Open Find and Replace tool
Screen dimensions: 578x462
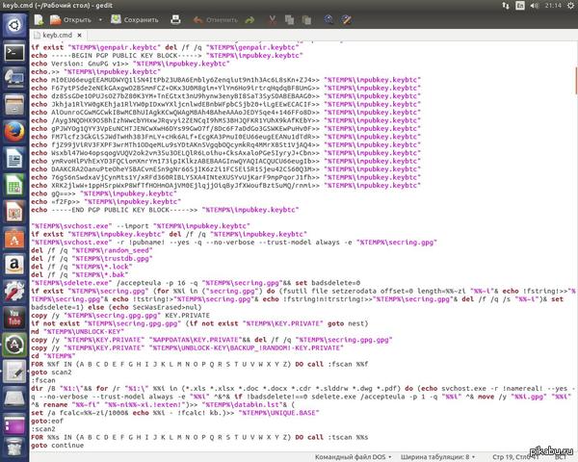coord(347,20)
